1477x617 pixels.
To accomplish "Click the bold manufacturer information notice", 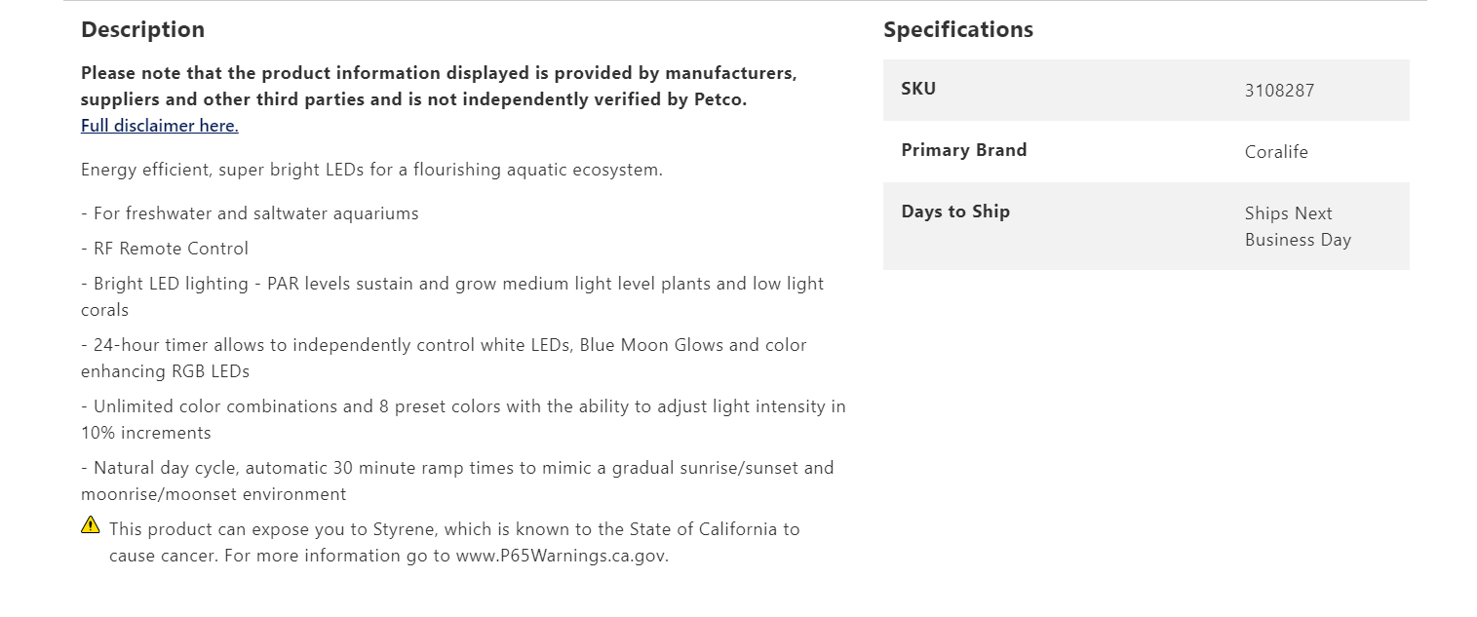I will pos(439,86).
